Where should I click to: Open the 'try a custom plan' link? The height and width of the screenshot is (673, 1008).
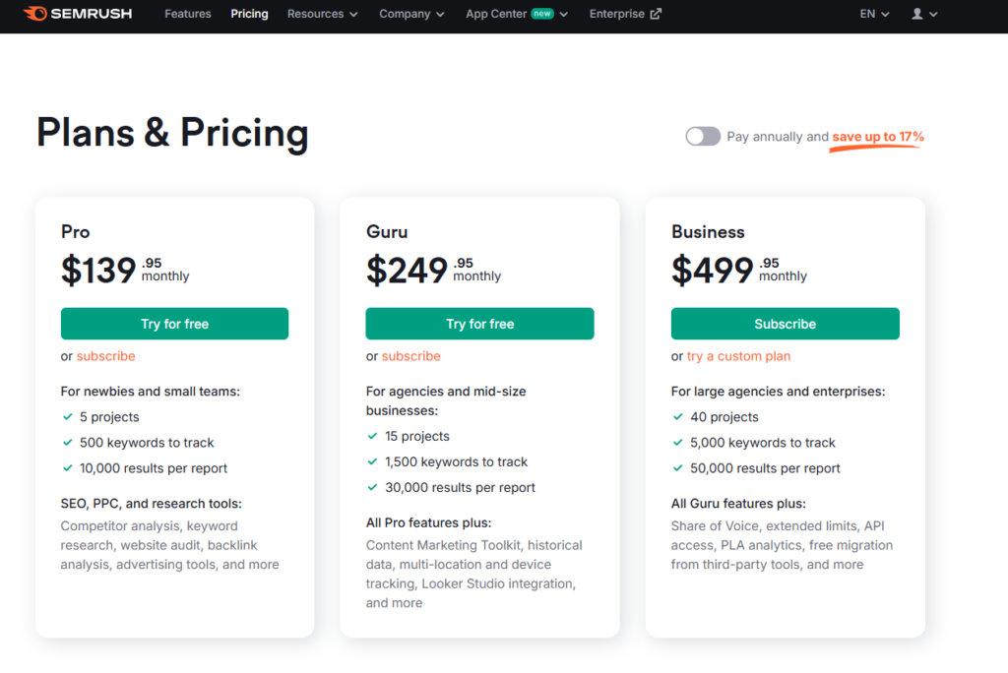(738, 356)
